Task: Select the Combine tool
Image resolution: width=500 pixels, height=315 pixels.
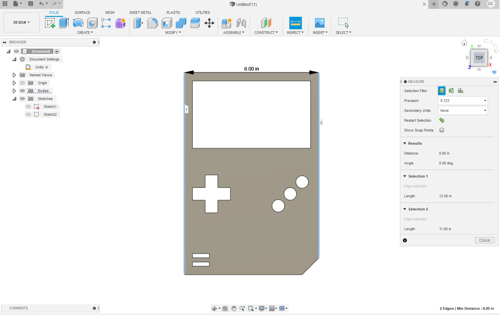Action: 181,23
